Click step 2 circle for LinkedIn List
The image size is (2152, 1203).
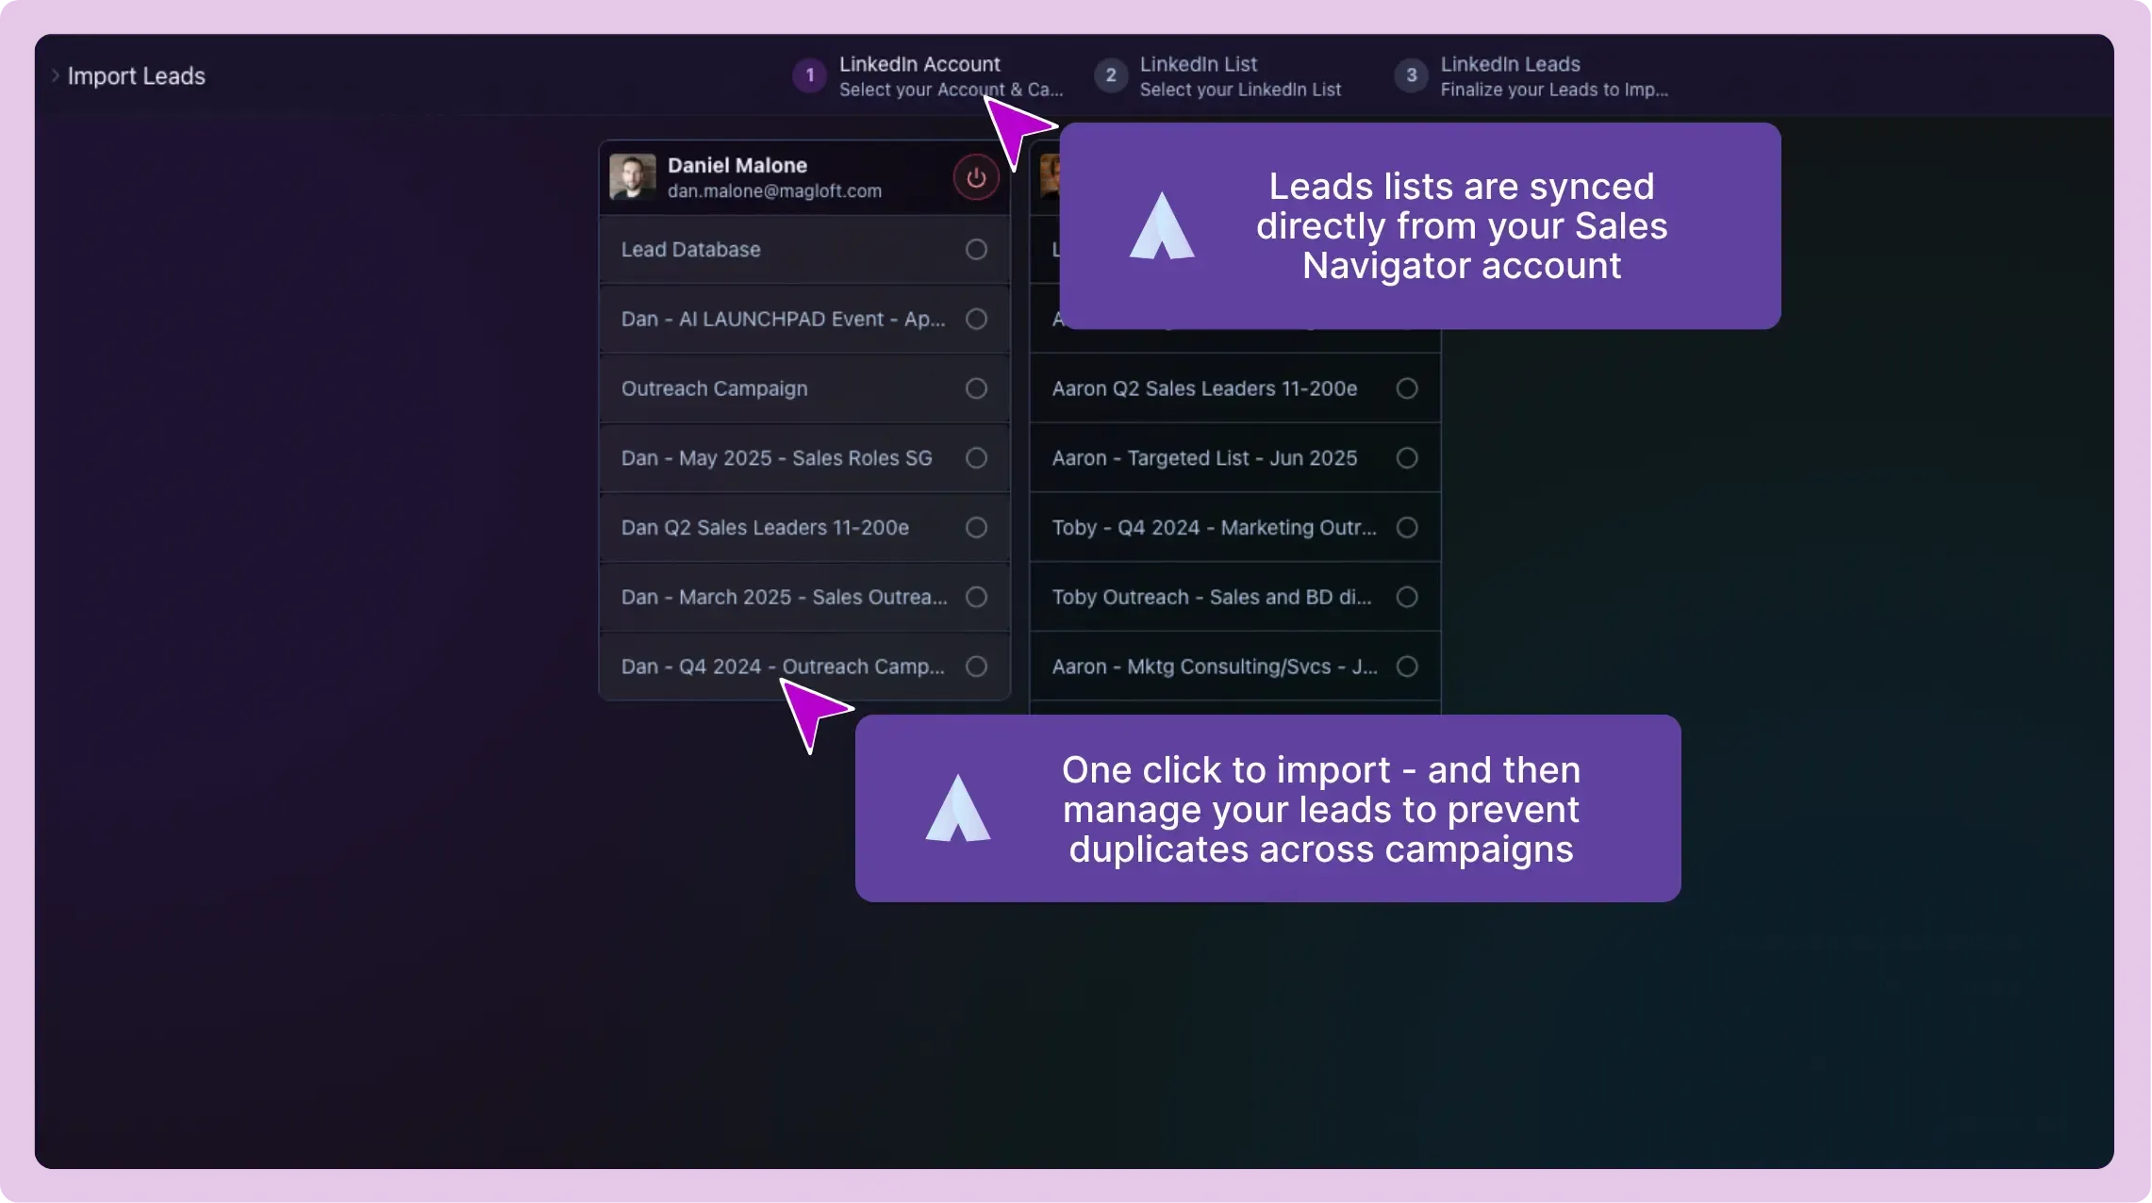coord(1110,75)
